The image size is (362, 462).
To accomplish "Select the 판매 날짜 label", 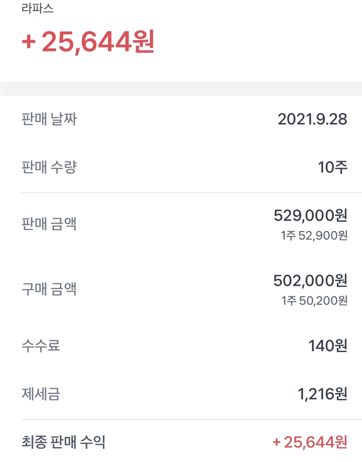I will click(x=49, y=119).
